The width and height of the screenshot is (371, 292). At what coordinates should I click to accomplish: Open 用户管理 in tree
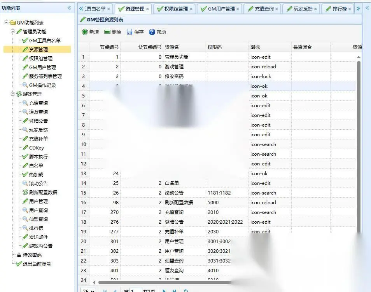pyautogui.click(x=38, y=201)
